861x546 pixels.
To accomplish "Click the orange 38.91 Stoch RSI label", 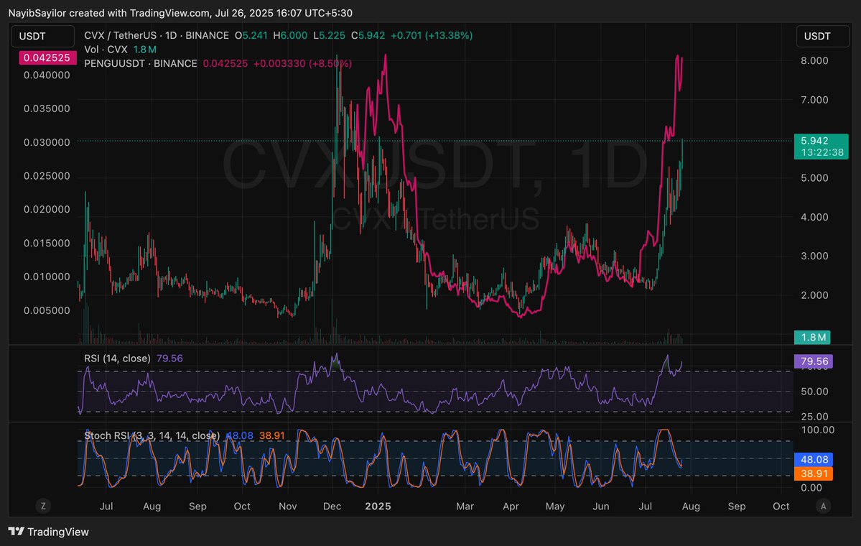I will coord(814,473).
